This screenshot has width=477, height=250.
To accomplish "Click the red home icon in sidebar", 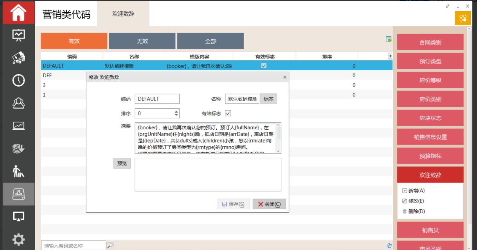I will (18, 13).
